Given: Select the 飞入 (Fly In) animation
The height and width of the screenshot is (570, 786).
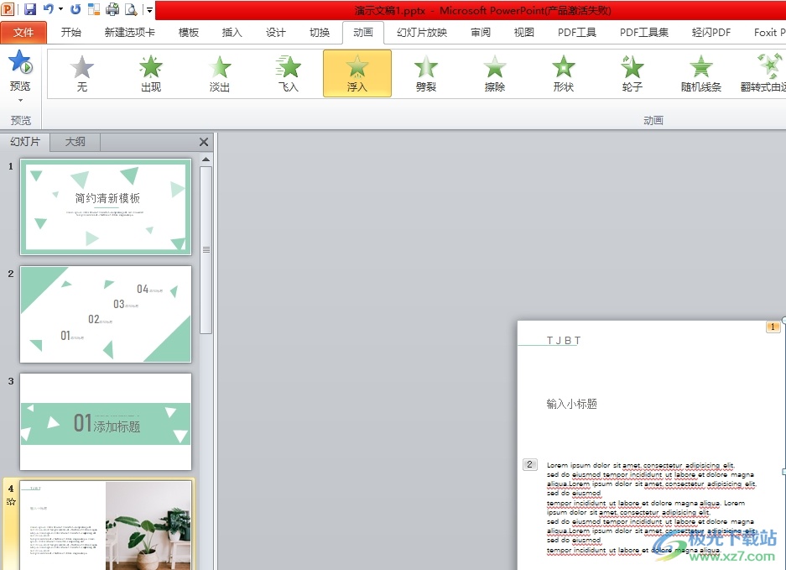Looking at the screenshot, I should click(289, 73).
